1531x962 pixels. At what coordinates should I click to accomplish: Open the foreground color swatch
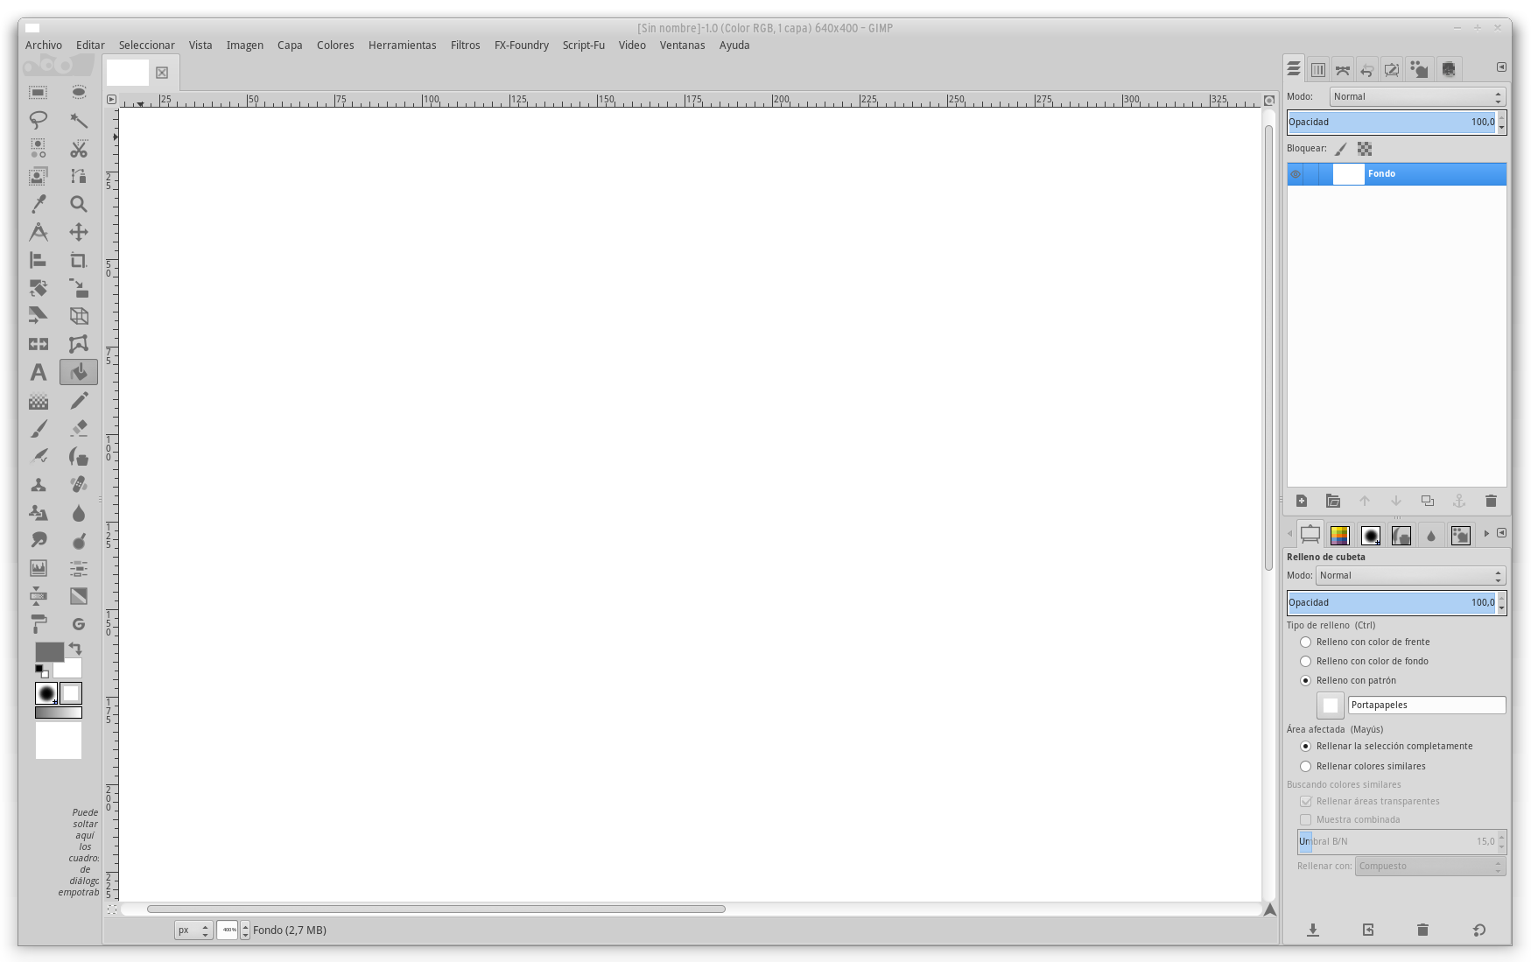click(x=49, y=652)
